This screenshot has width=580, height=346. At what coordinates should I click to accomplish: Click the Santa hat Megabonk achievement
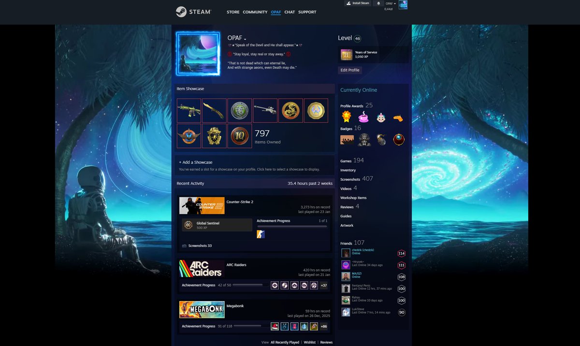275,326
